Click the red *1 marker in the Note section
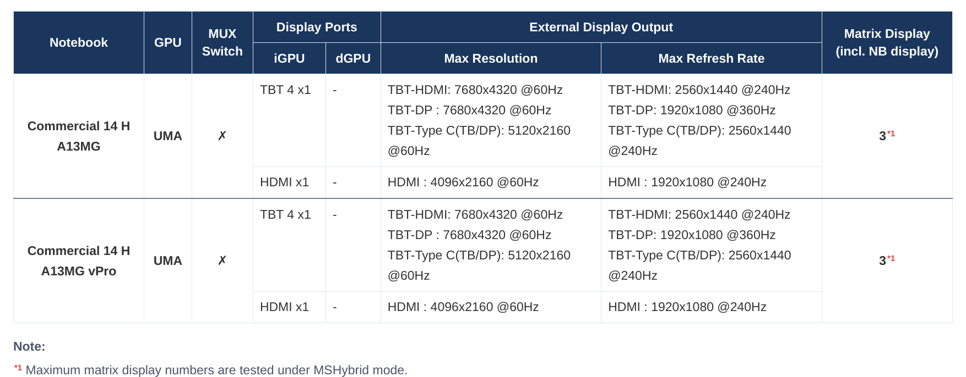This screenshot has height=377, width=966. (18, 368)
